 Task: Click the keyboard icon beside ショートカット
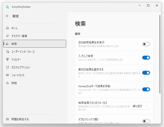(7, 75)
